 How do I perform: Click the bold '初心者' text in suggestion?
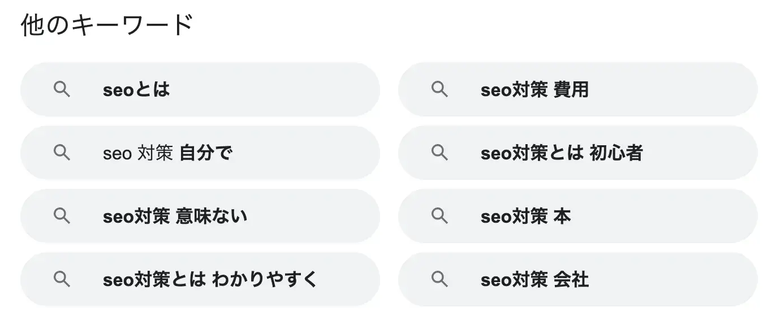(x=616, y=153)
